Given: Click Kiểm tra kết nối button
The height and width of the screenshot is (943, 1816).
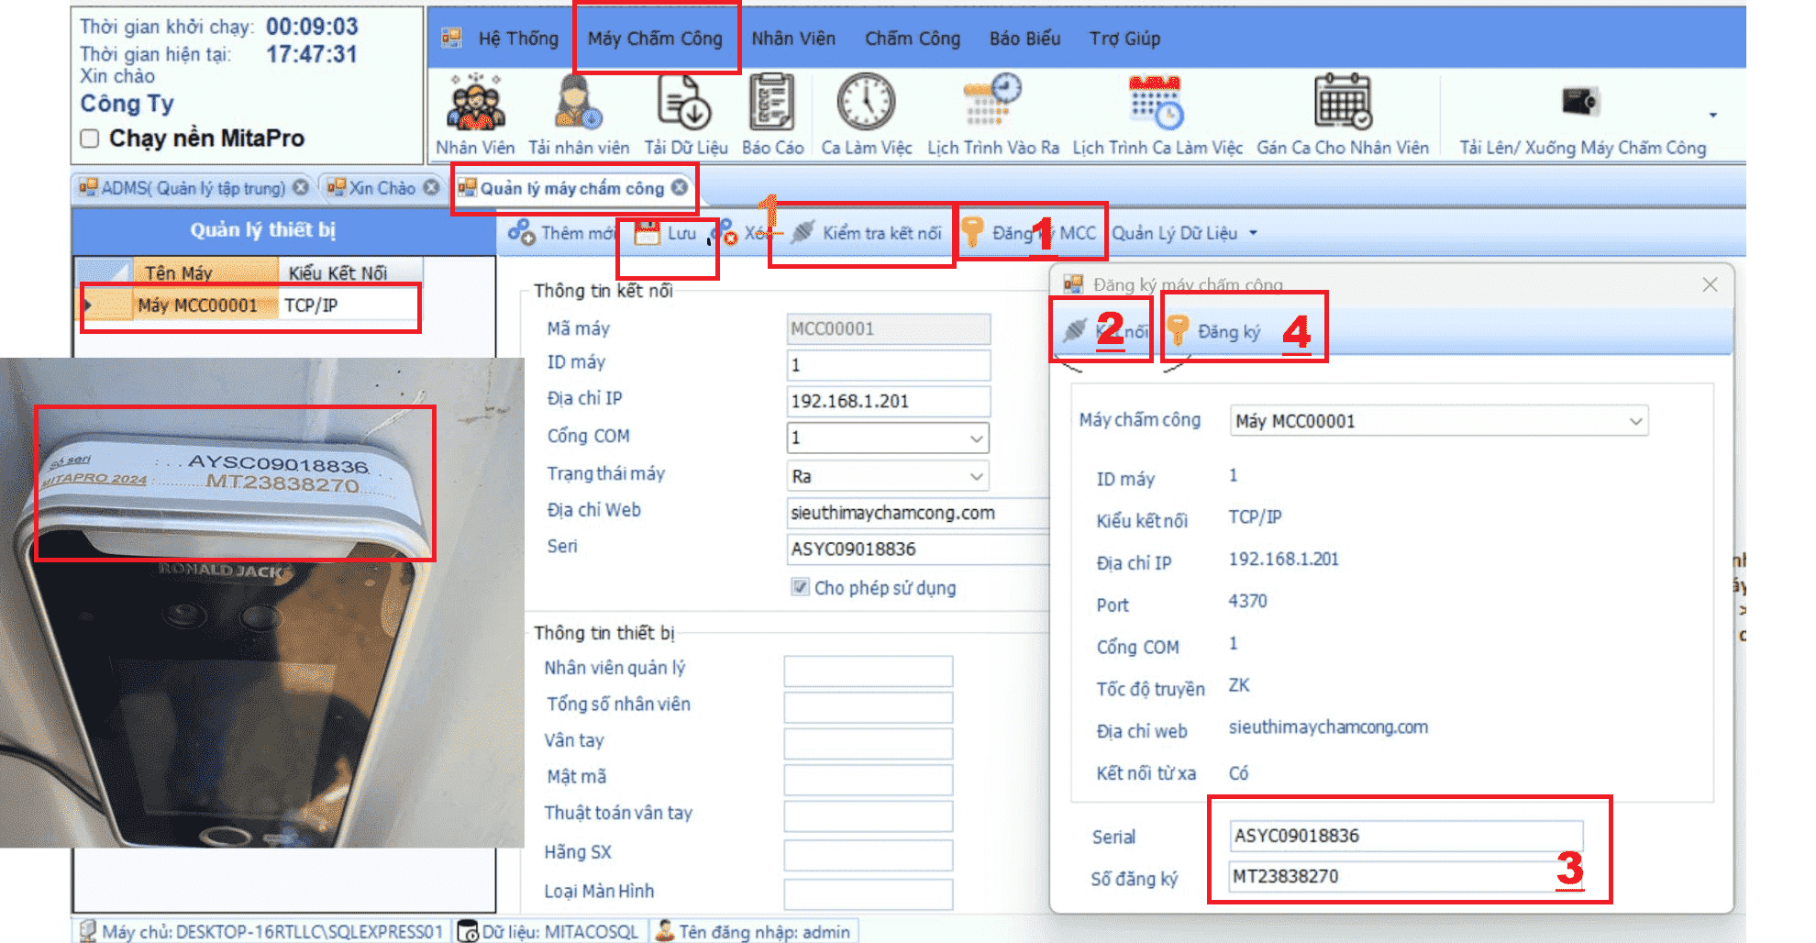Looking at the screenshot, I should [868, 233].
